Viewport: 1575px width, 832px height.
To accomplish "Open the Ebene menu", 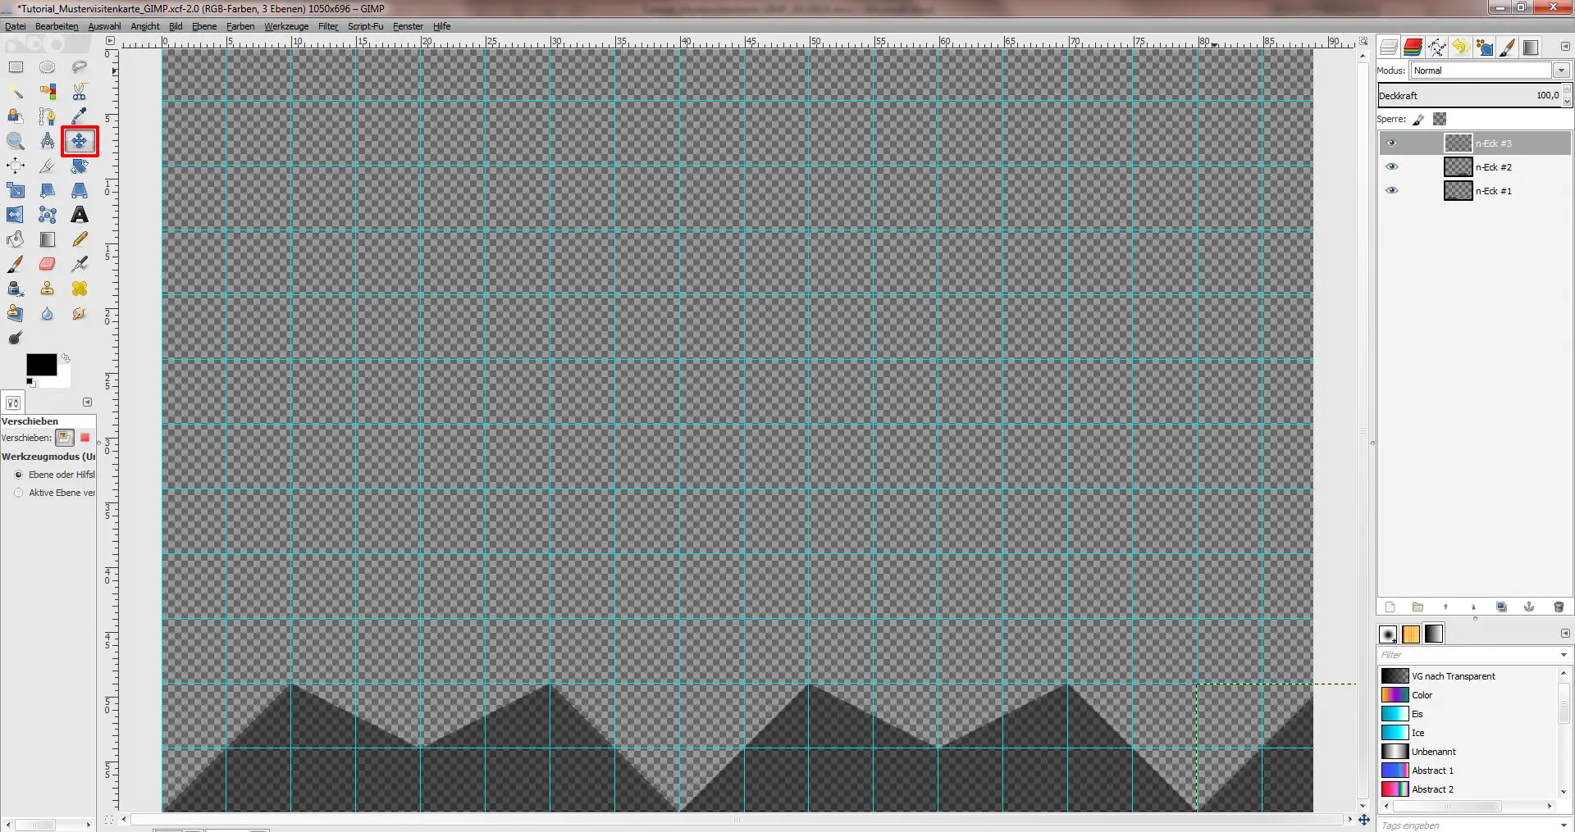I will tap(204, 26).
